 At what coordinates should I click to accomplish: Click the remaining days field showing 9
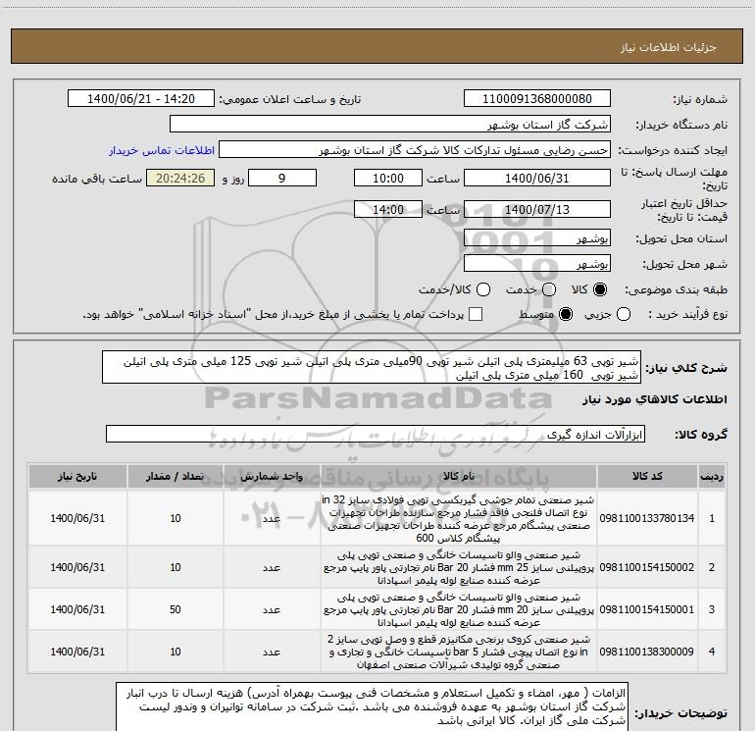[x=282, y=178]
